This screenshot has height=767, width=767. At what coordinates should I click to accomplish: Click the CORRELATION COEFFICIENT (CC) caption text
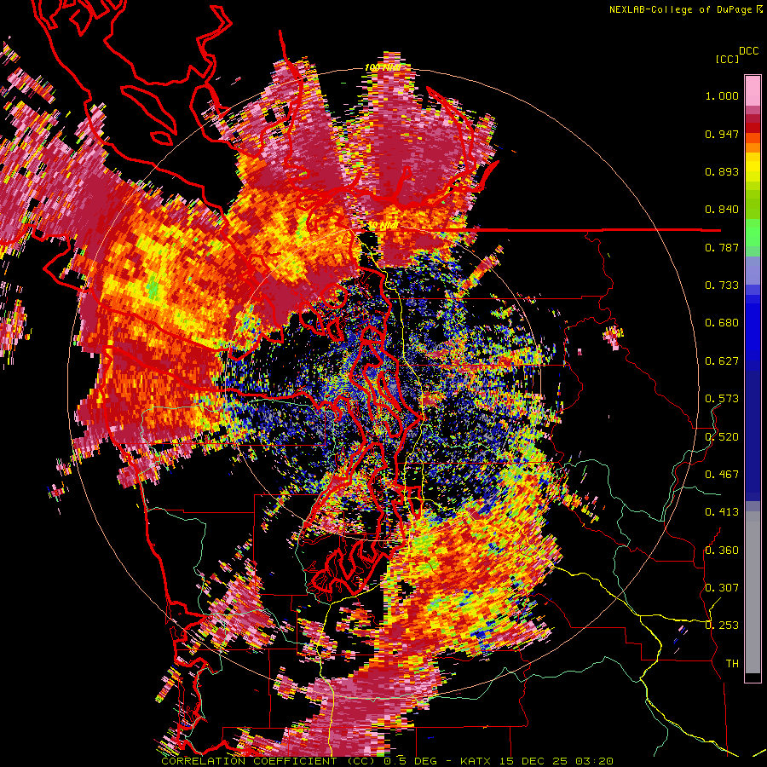click(x=268, y=761)
